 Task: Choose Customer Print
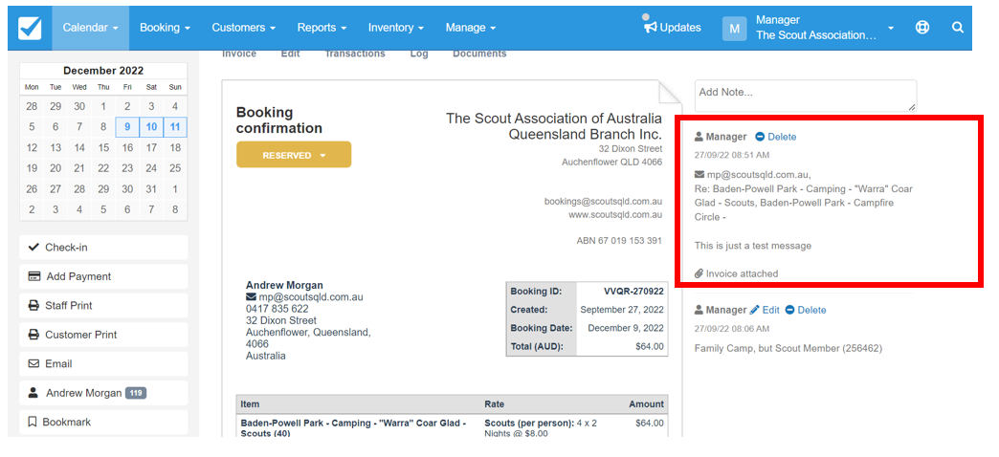click(103, 335)
